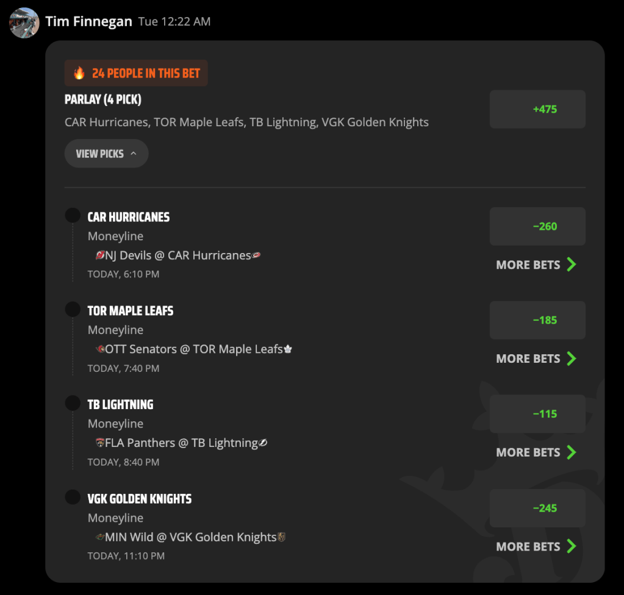Open More Bets for Devils at Hurricanes
624x595 pixels.
(536, 265)
